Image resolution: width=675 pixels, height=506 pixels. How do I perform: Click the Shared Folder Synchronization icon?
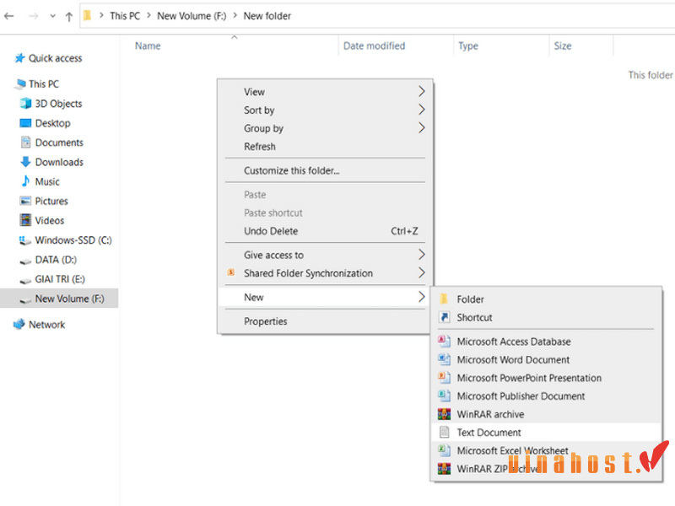coord(231,272)
